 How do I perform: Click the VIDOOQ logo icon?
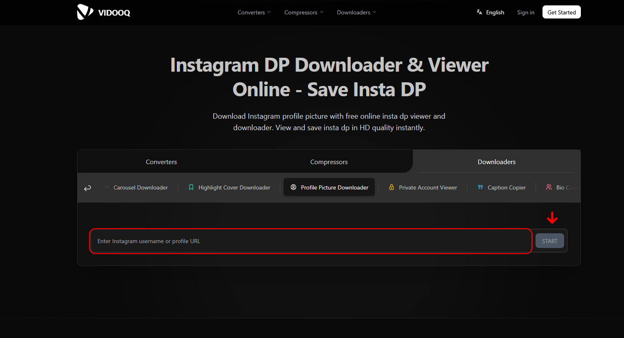pyautogui.click(x=85, y=12)
